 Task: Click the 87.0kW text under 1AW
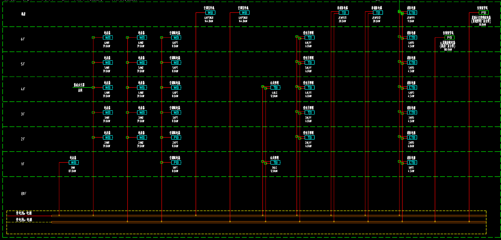[72, 171]
